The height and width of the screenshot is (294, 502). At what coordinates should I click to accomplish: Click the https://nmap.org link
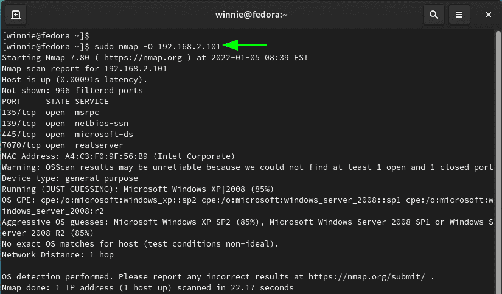(x=143, y=58)
